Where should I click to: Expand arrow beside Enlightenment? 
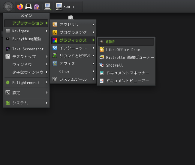tap(46, 82)
